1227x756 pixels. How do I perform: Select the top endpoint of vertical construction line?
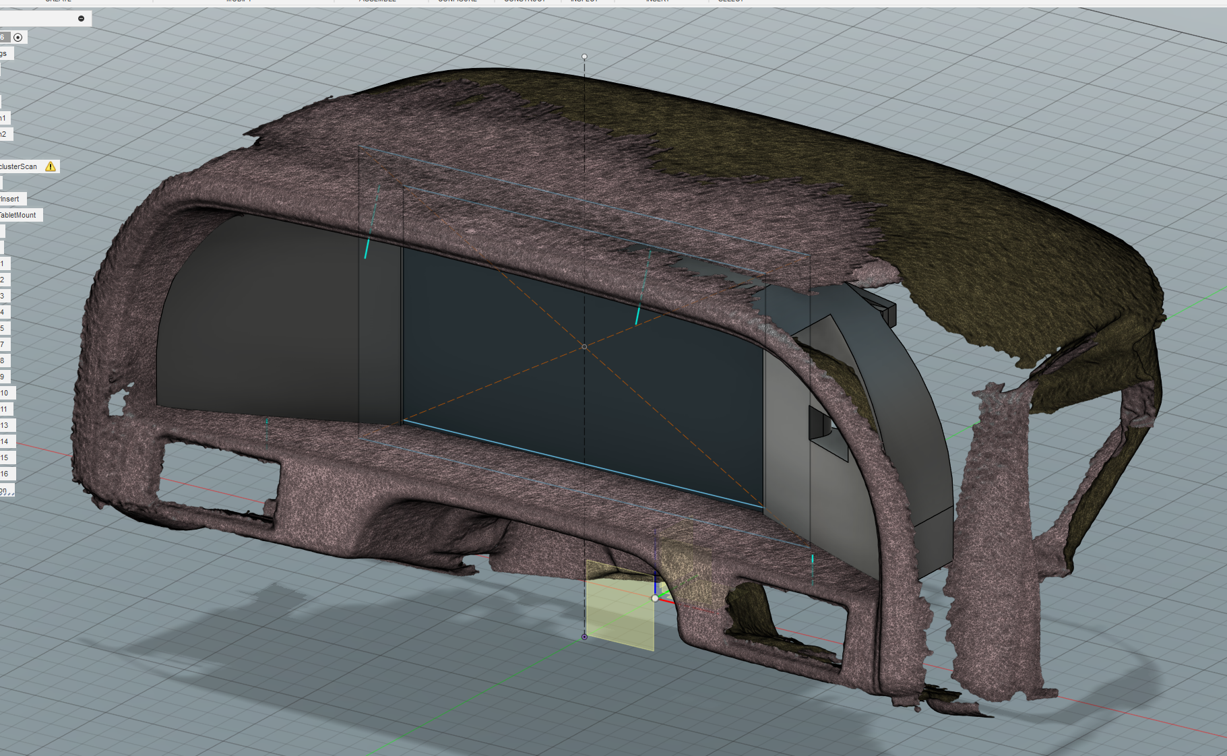pyautogui.click(x=584, y=57)
